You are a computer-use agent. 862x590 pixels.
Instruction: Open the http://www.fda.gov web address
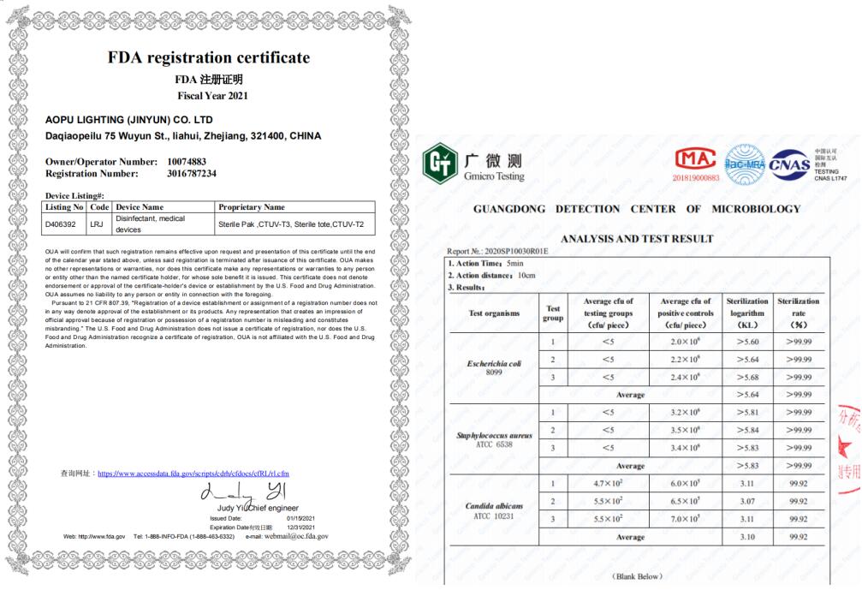tap(102, 537)
